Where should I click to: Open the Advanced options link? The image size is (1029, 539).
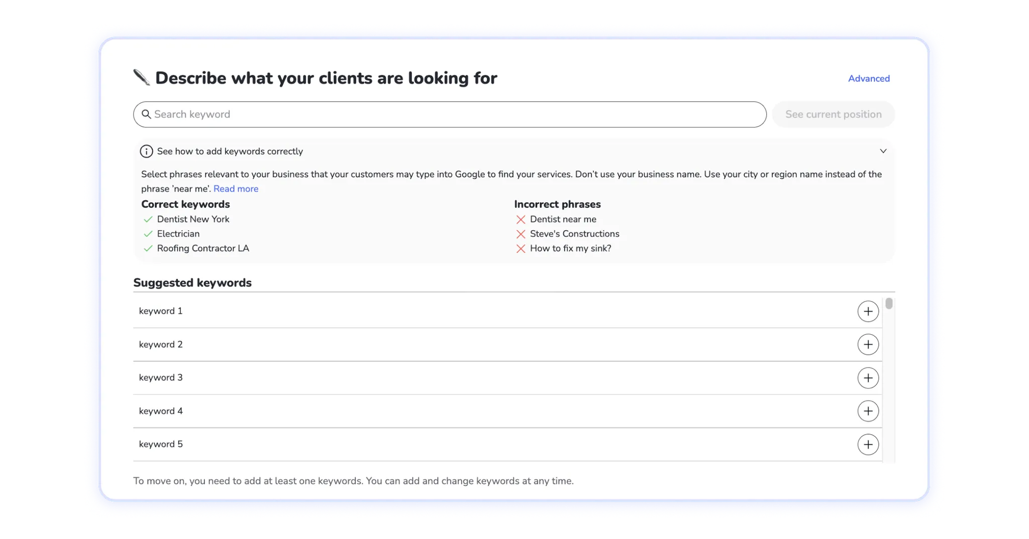[x=869, y=78]
